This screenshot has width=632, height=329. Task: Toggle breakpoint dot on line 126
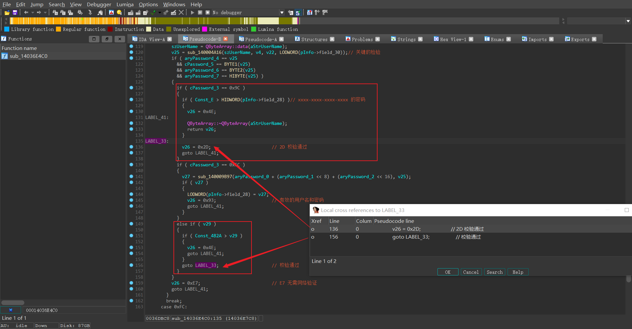[x=131, y=88]
